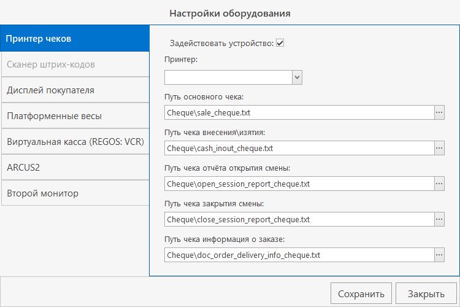
Task: Go to the ARCUS2 settings tab
Action: tap(74, 168)
